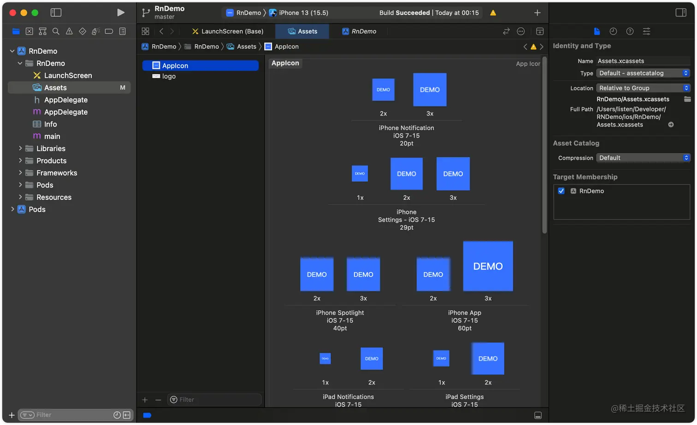The height and width of the screenshot is (425, 697).
Task: Click the asset list Filter field
Action: (x=214, y=400)
